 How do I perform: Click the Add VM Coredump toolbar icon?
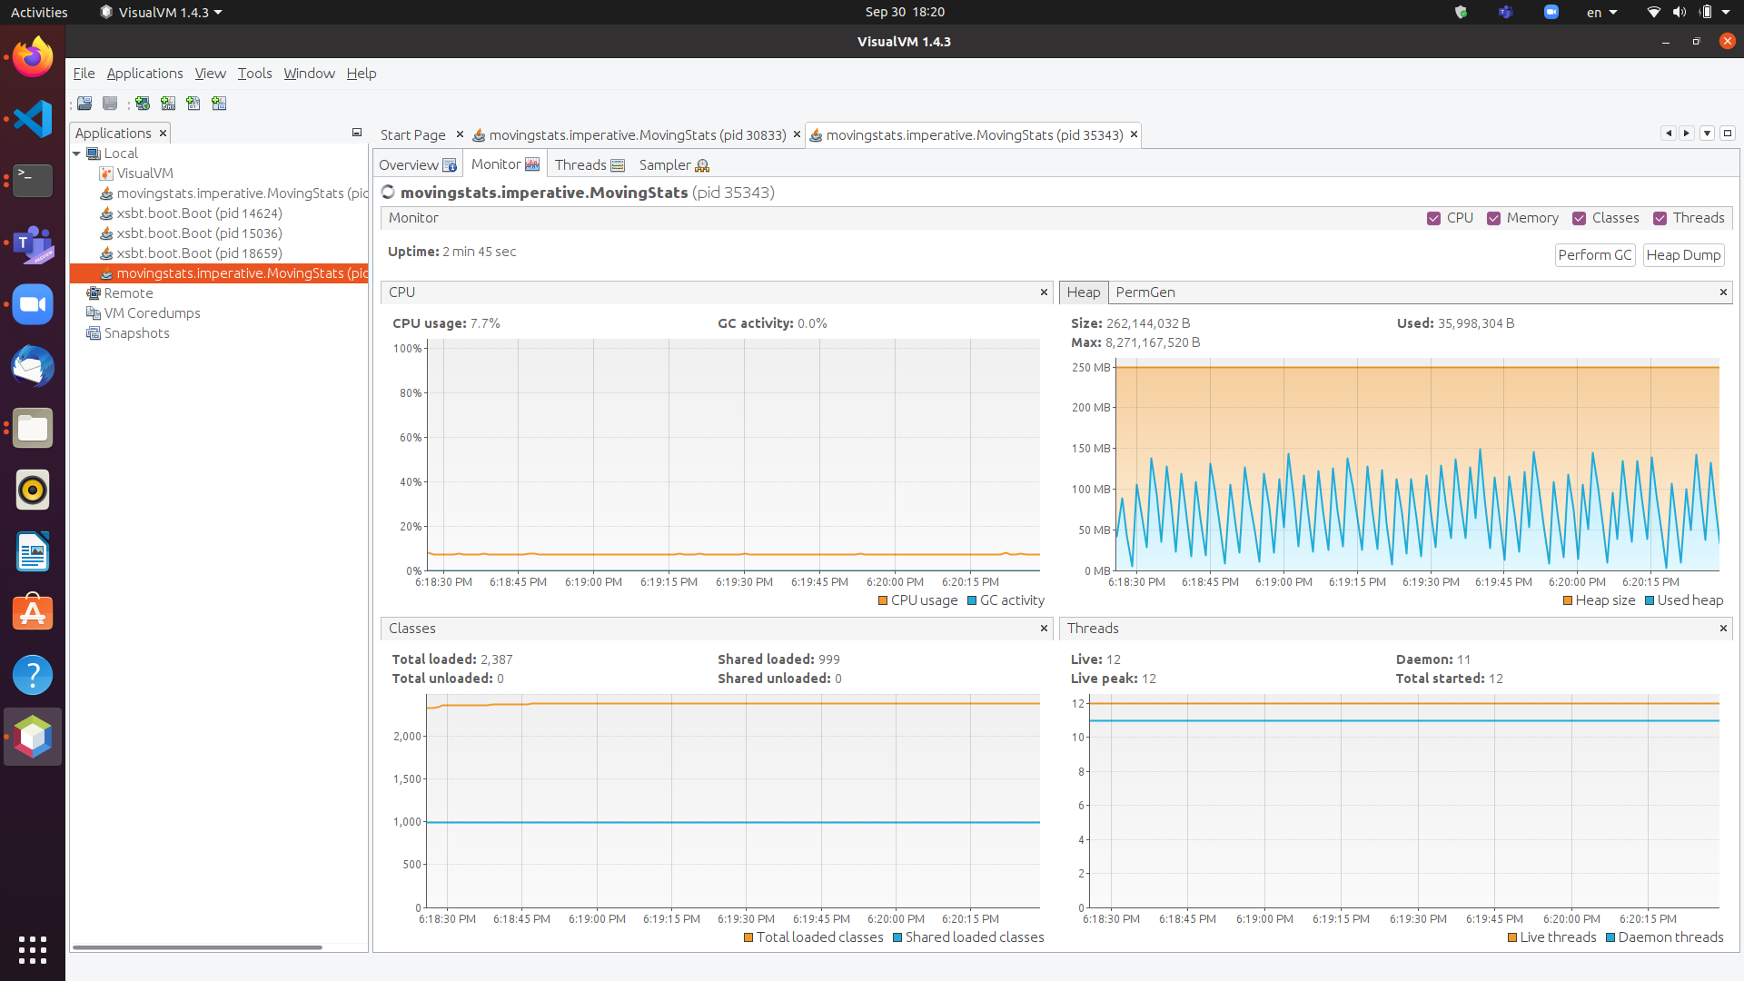[193, 104]
